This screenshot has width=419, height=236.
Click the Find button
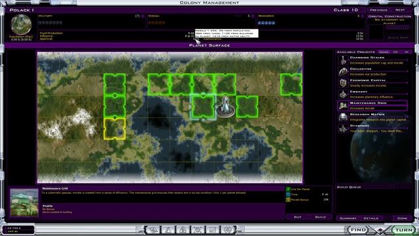point(358,230)
